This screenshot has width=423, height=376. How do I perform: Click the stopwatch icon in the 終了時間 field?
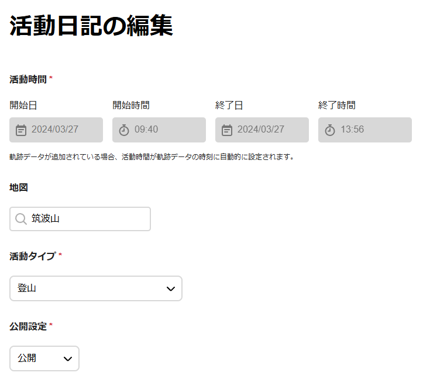point(330,130)
